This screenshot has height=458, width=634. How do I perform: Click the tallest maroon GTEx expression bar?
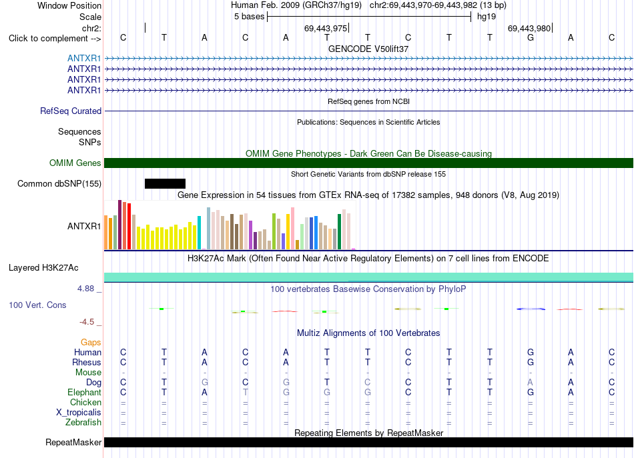(119, 225)
